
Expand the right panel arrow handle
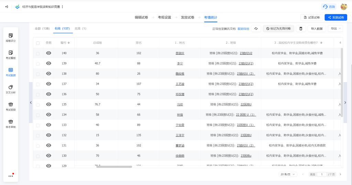click(345, 103)
